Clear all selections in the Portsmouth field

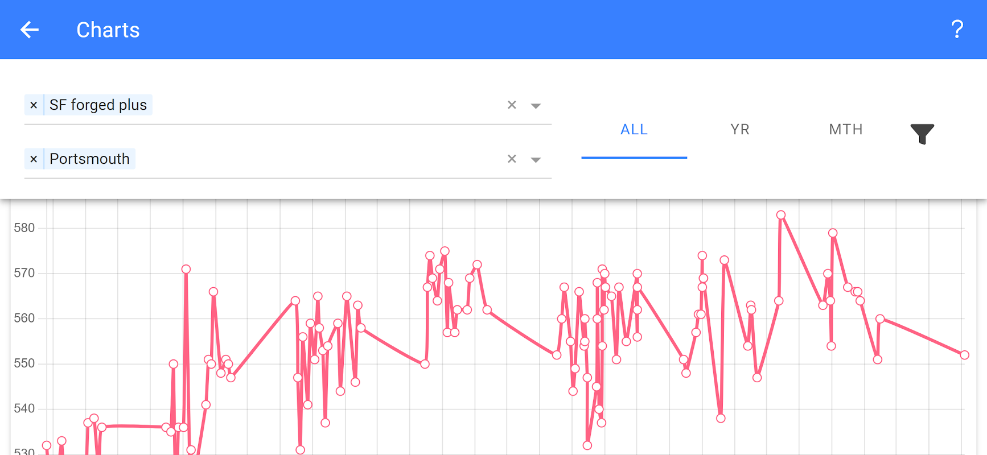pyautogui.click(x=512, y=159)
